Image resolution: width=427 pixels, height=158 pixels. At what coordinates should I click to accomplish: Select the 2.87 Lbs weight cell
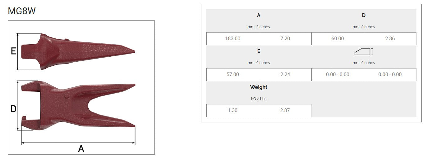tap(285, 111)
